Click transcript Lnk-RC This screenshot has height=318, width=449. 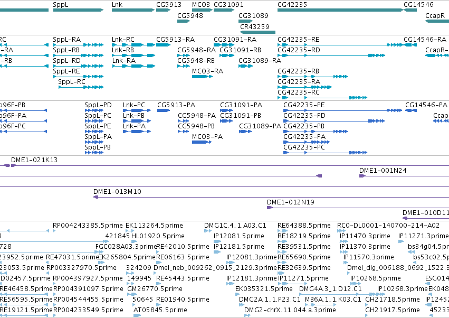coord(123,40)
